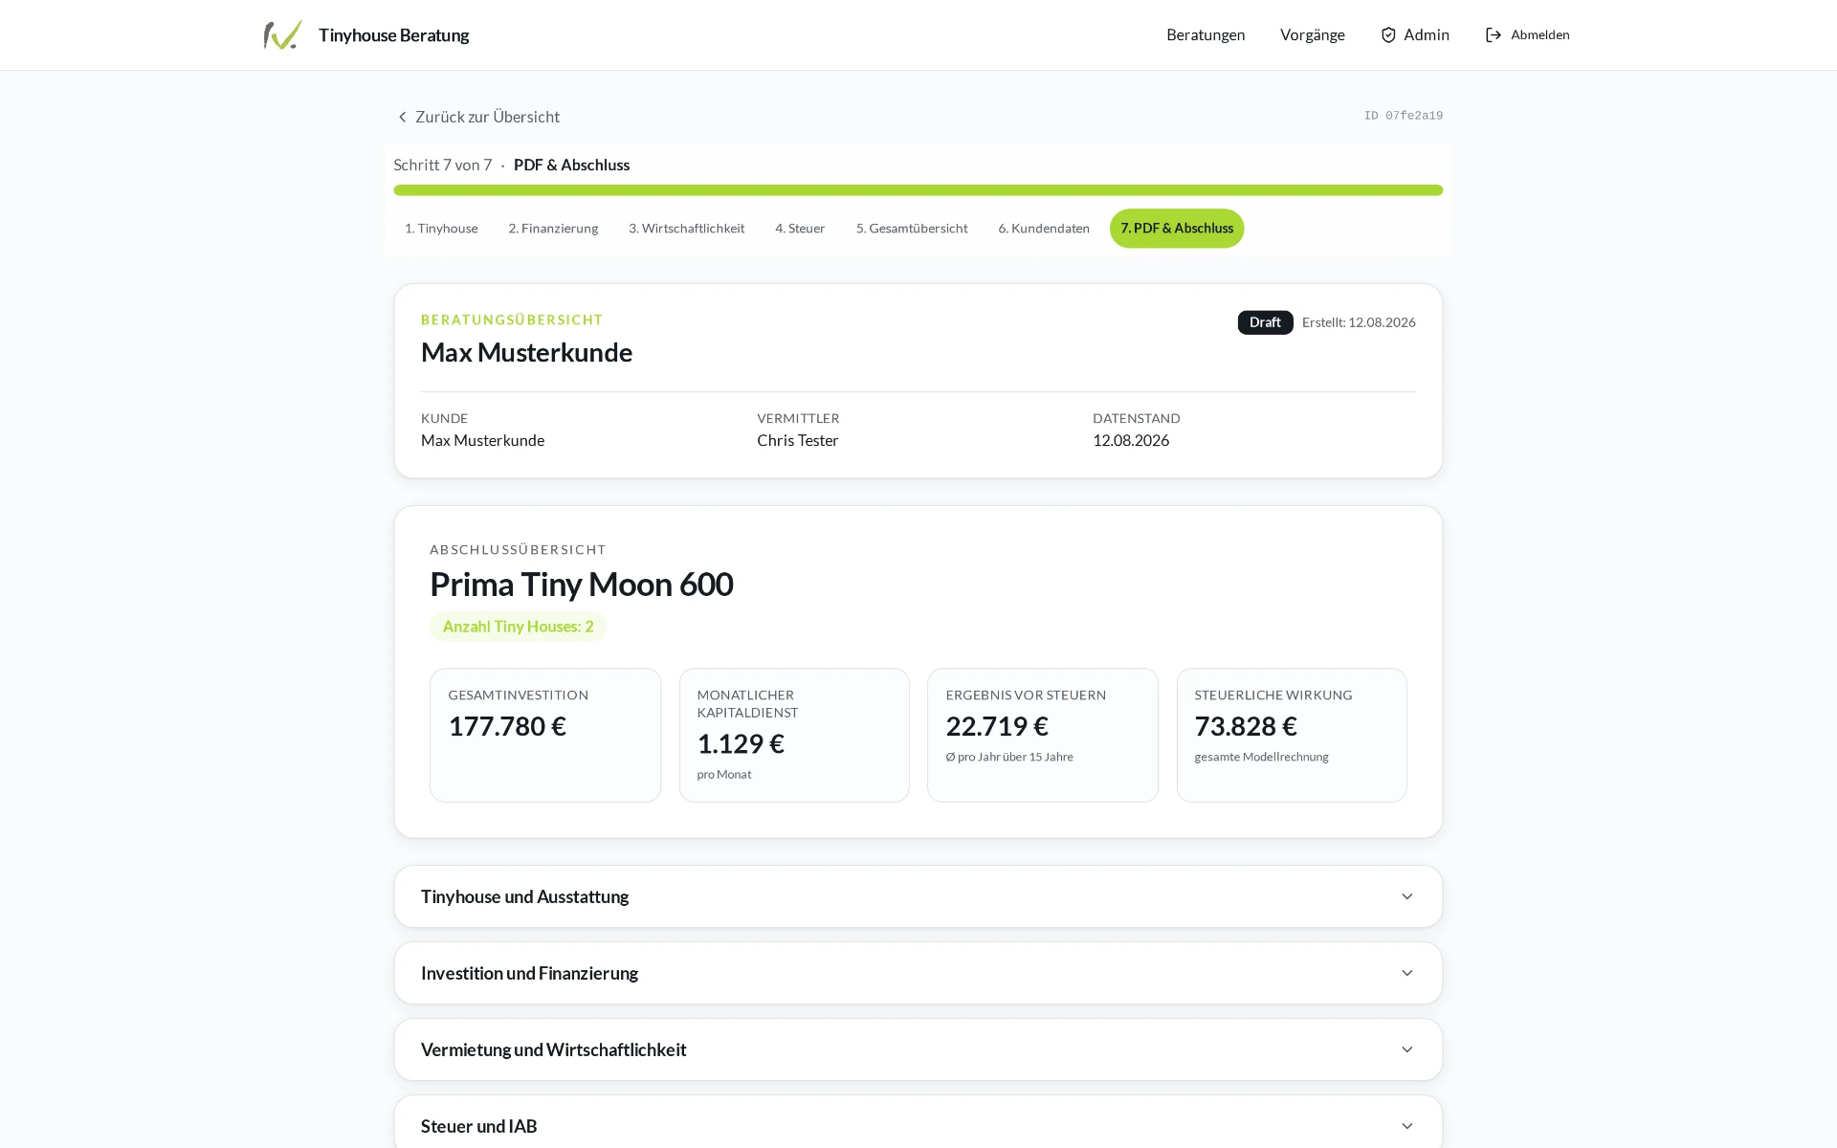Screen dimensions: 1837x1148
Task: Go to step 6. Kundendaten
Action: [x=1044, y=228]
